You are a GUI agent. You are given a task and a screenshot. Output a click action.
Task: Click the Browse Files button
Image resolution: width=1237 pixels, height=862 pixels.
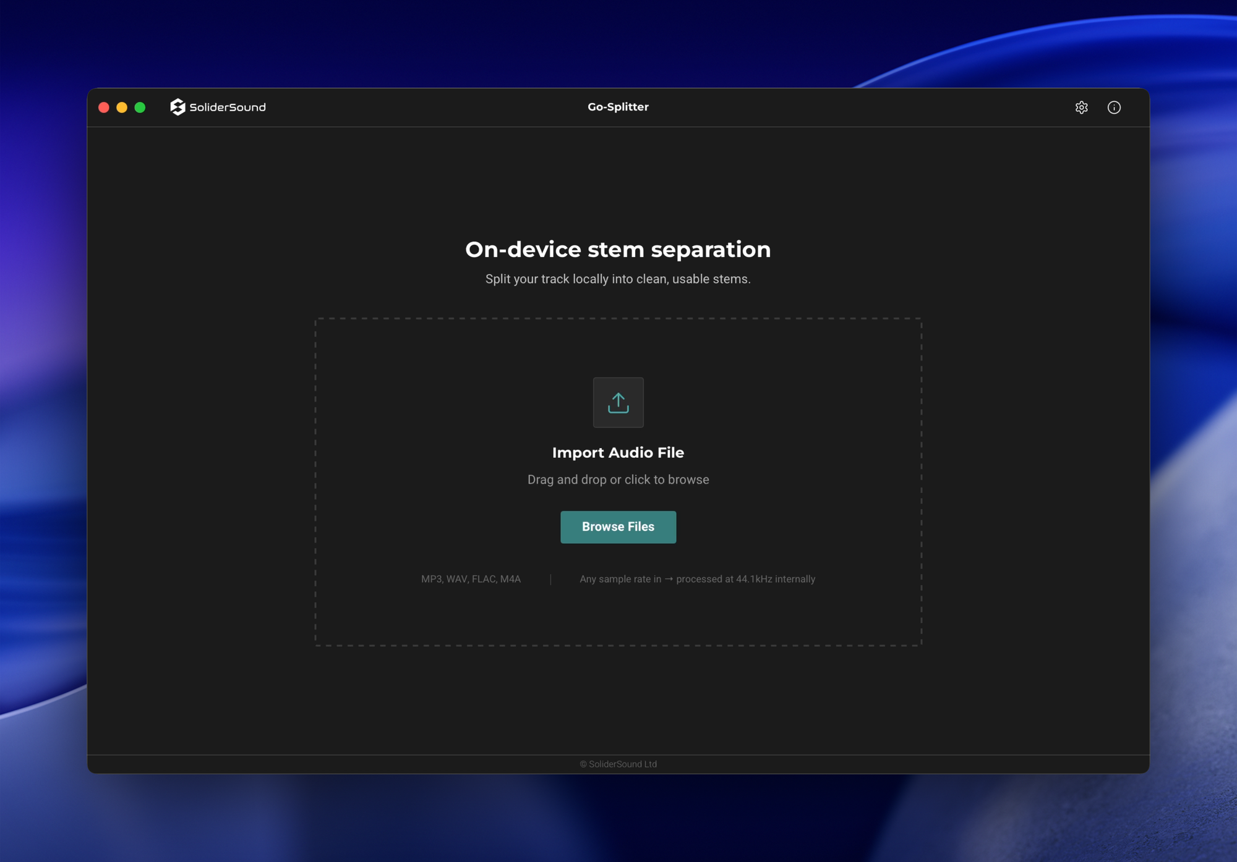tap(618, 527)
